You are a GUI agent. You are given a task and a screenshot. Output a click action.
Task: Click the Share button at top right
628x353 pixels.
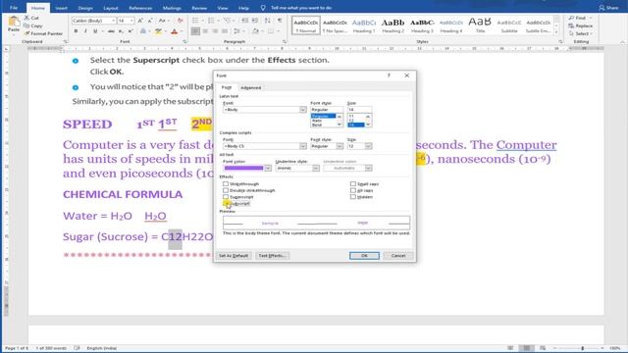pyautogui.click(x=608, y=8)
